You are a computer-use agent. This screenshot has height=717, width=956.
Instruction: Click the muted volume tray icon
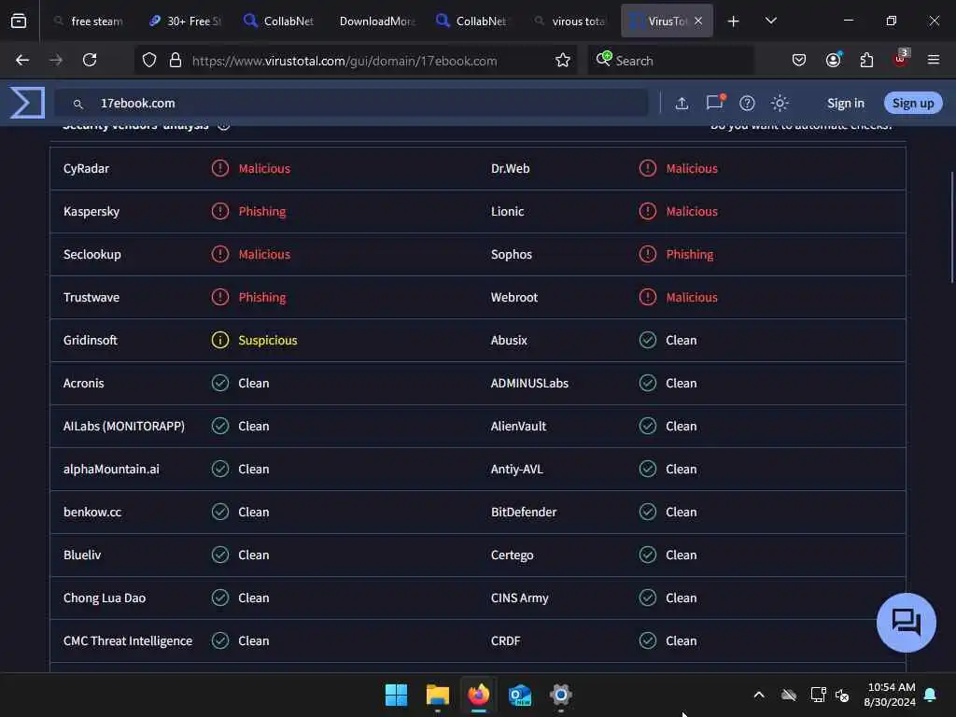coord(842,695)
